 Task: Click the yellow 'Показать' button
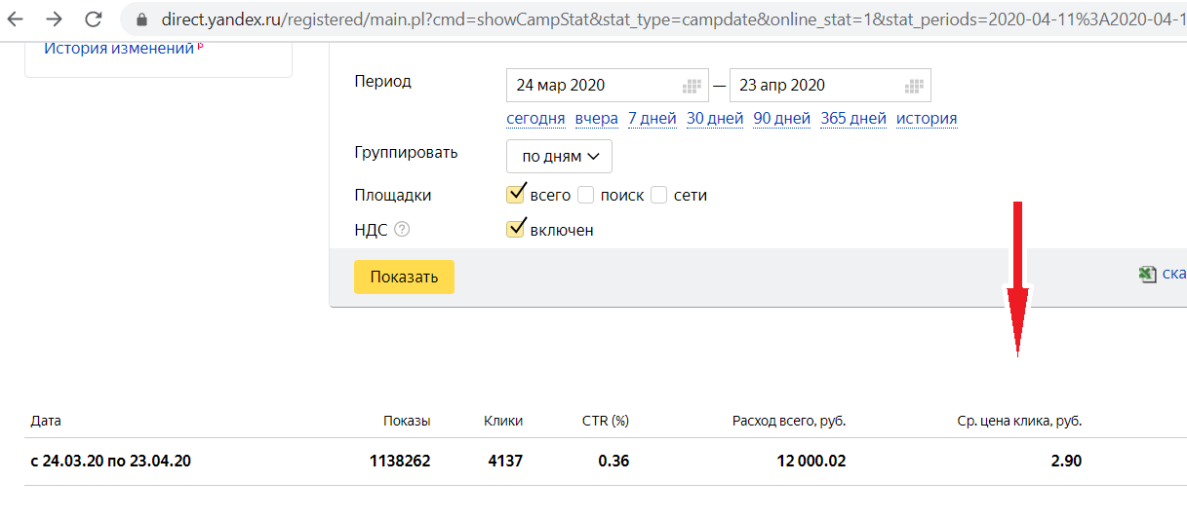click(404, 277)
